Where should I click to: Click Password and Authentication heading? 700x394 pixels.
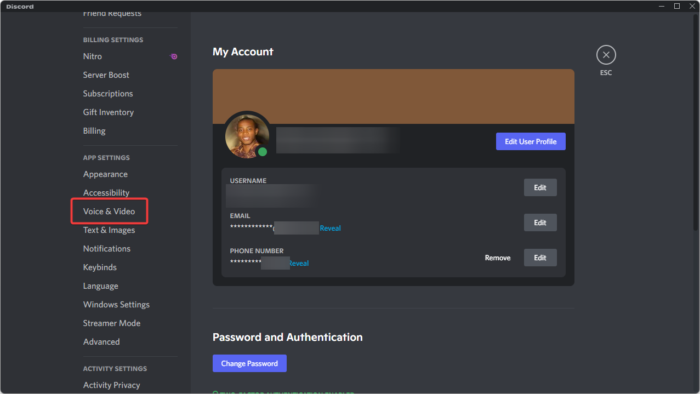coord(288,337)
